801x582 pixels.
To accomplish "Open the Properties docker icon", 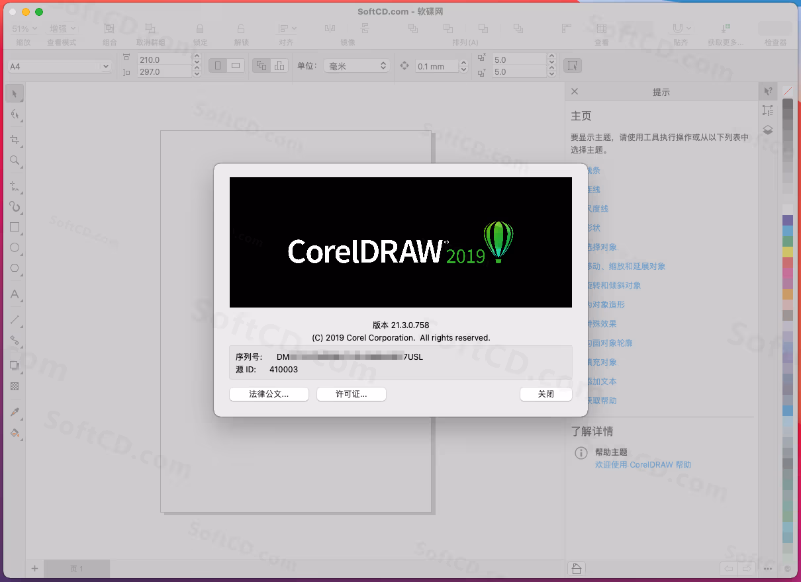I will pos(768,110).
